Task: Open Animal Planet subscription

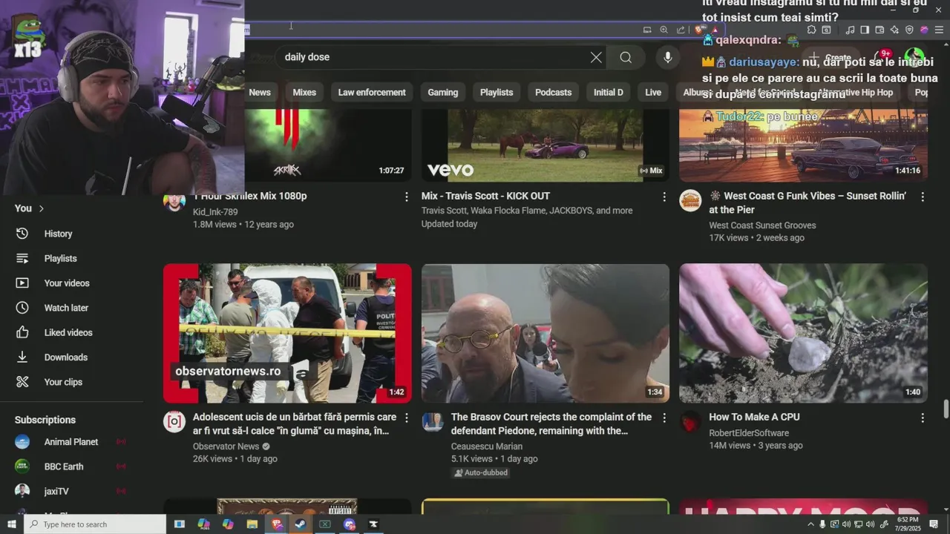Action: tap(71, 442)
